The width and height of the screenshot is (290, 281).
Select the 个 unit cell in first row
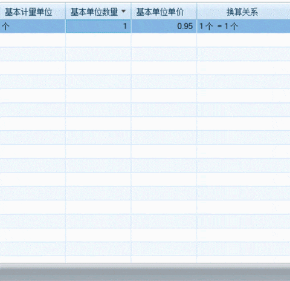pos(33,26)
